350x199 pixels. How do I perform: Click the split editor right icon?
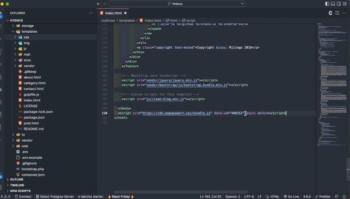coord(337,13)
